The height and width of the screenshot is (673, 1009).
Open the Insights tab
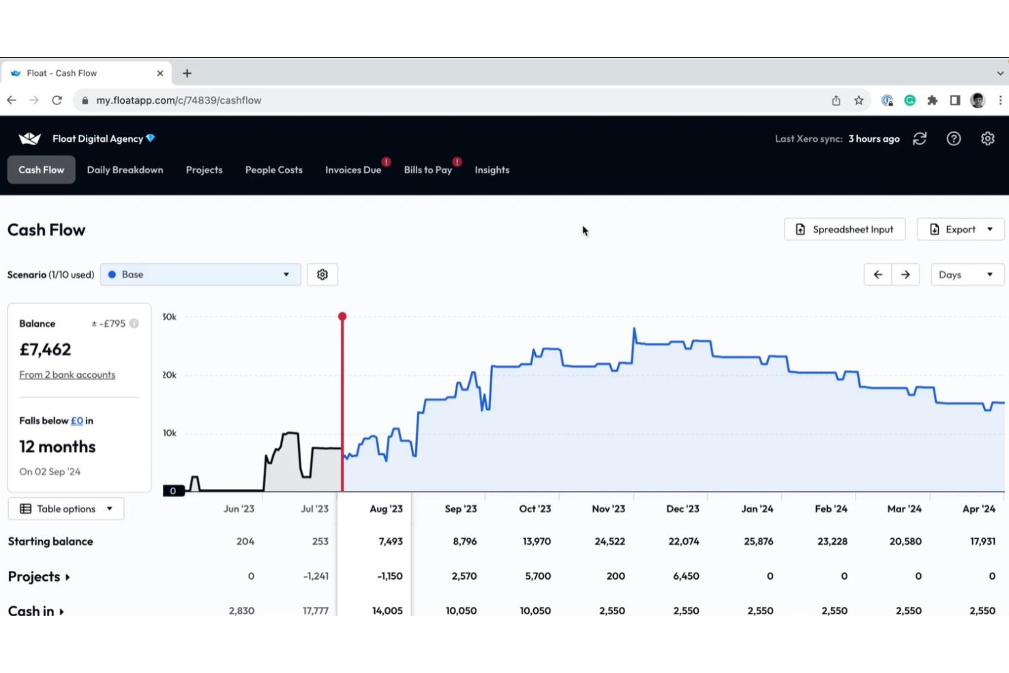tap(492, 170)
